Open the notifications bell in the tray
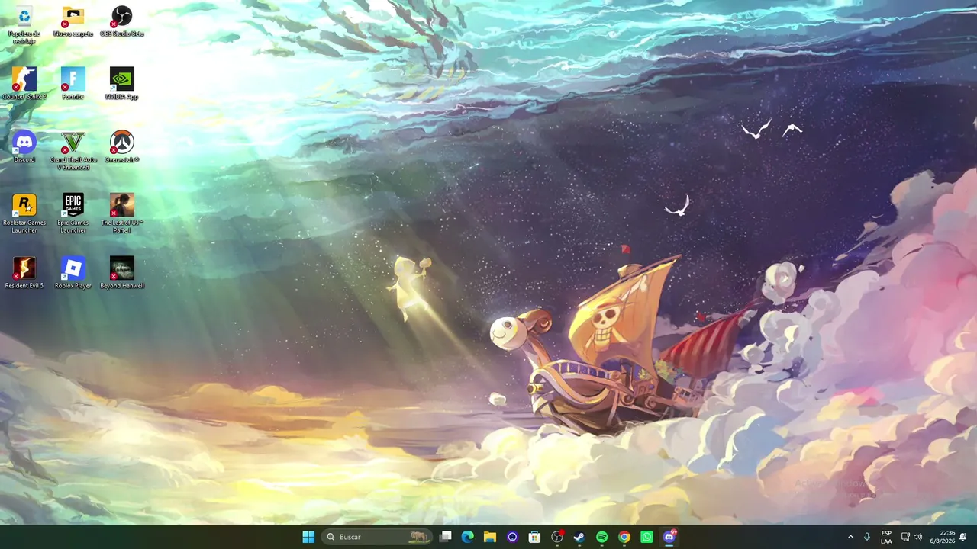This screenshot has width=977, height=549. pos(964,537)
